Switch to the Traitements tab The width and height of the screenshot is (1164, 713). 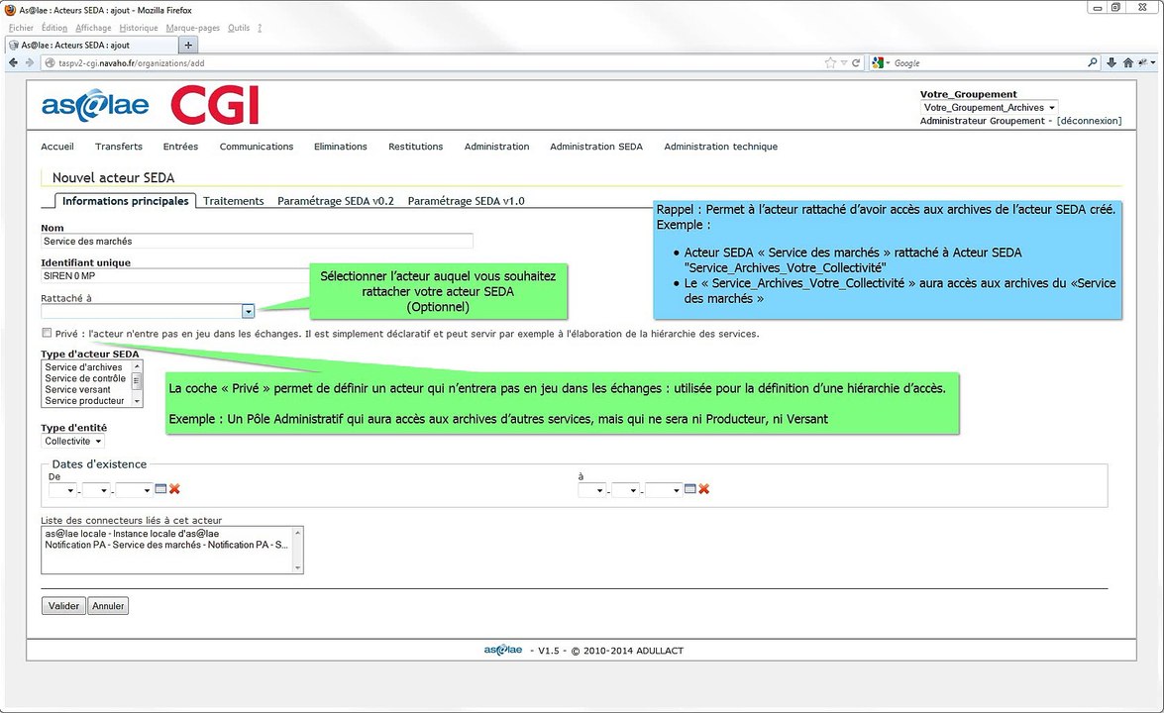point(233,201)
